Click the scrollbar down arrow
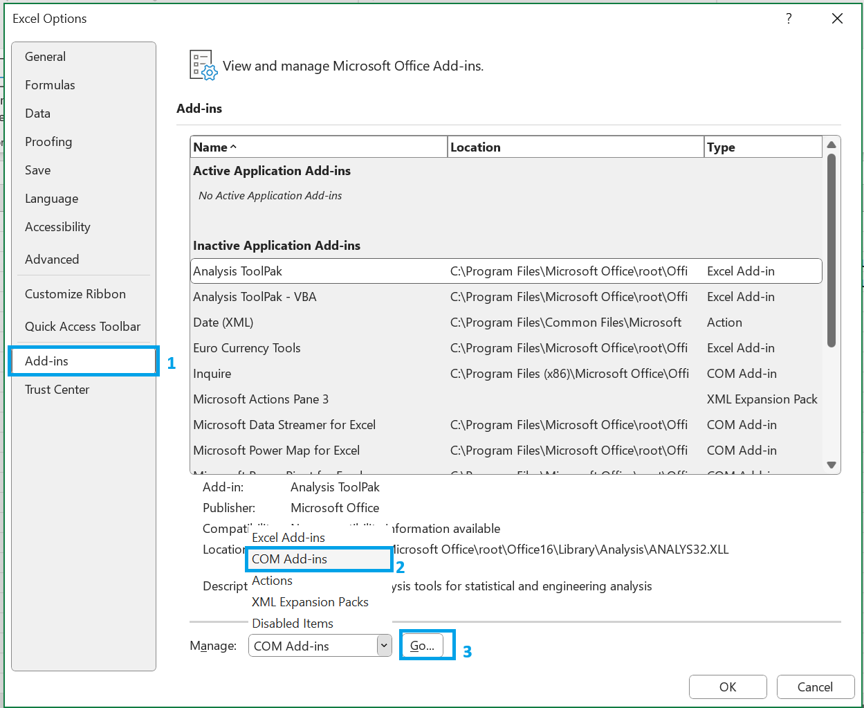 click(x=831, y=465)
